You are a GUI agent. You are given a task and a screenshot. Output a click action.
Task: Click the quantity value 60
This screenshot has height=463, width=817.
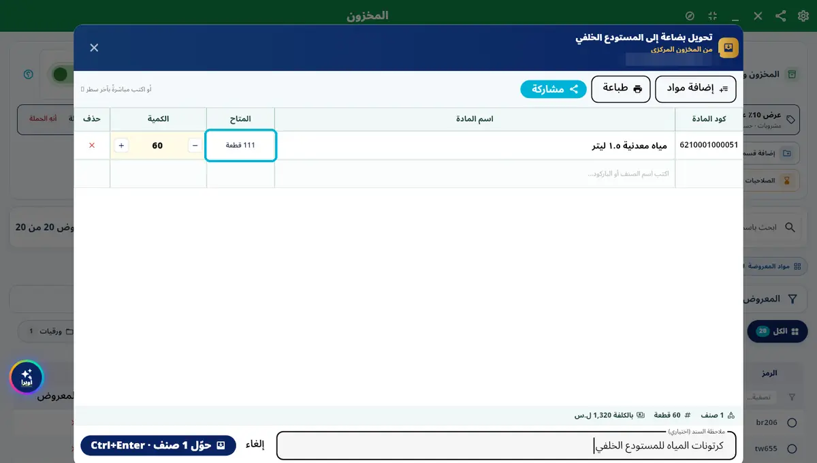157,145
